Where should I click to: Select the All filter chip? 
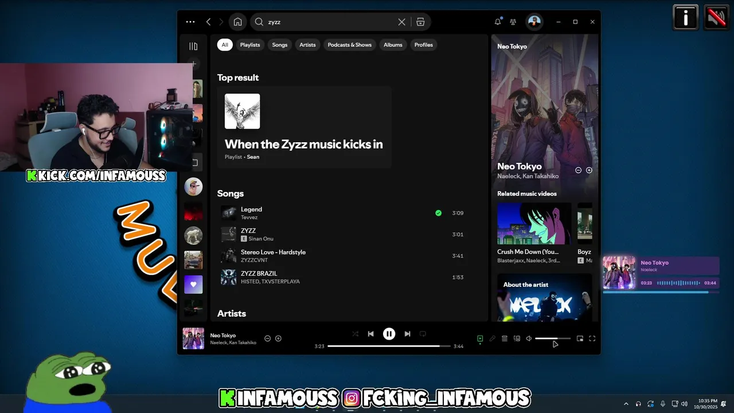pos(225,45)
